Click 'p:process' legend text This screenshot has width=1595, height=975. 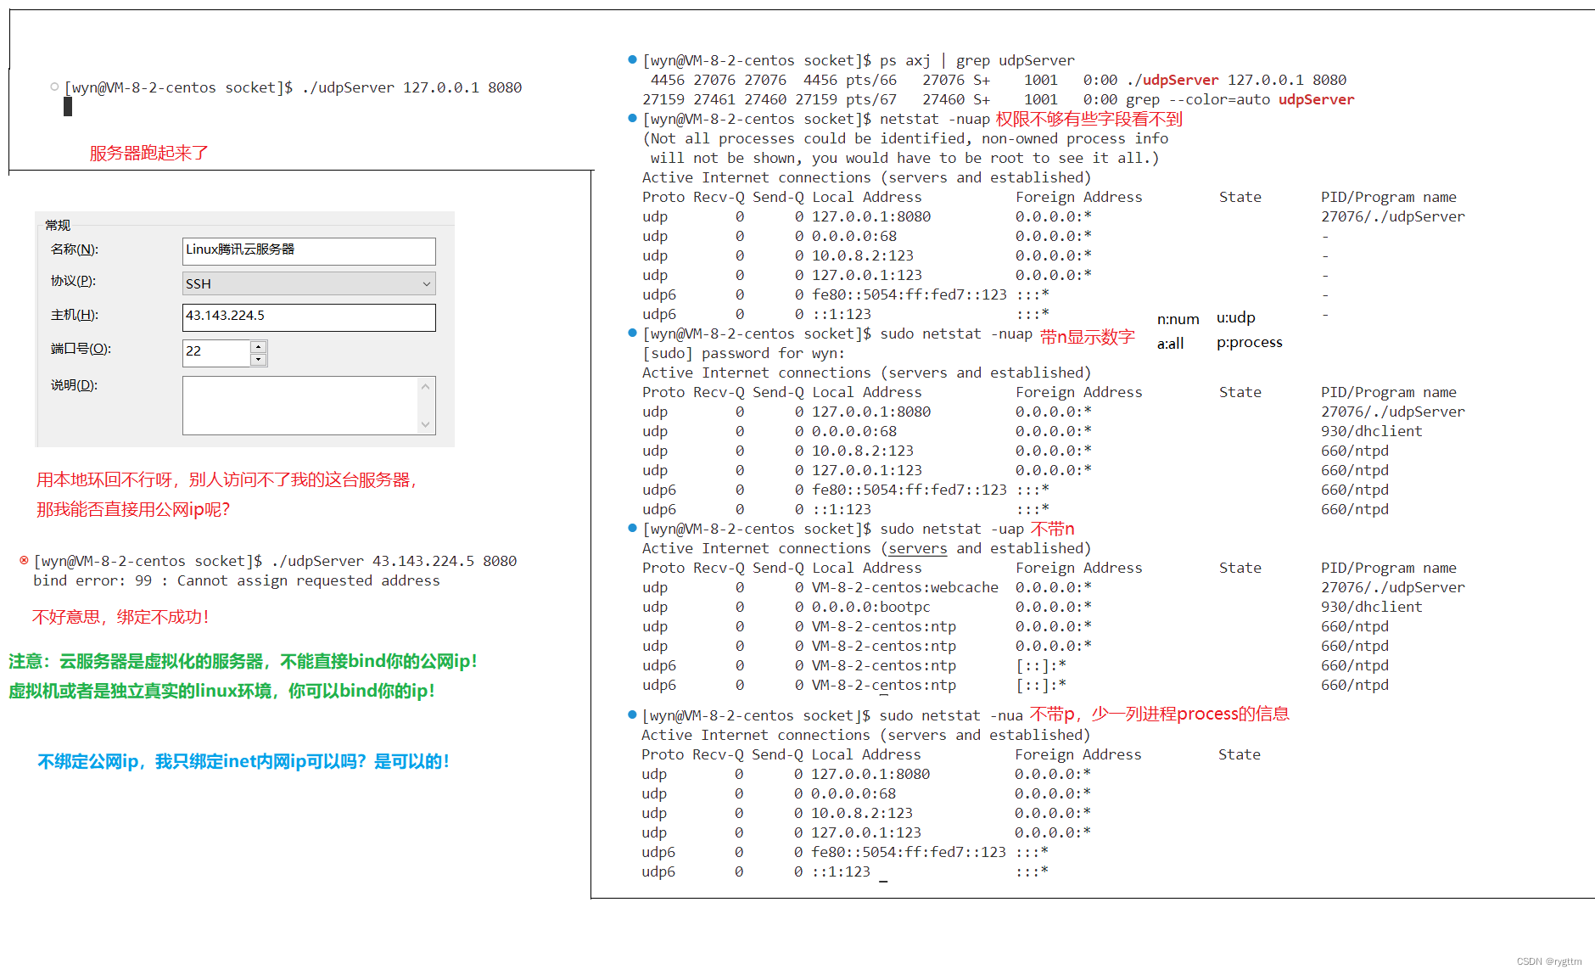tap(1250, 342)
